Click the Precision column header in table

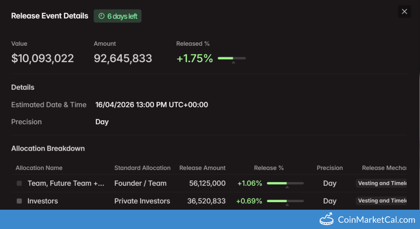tap(330, 168)
